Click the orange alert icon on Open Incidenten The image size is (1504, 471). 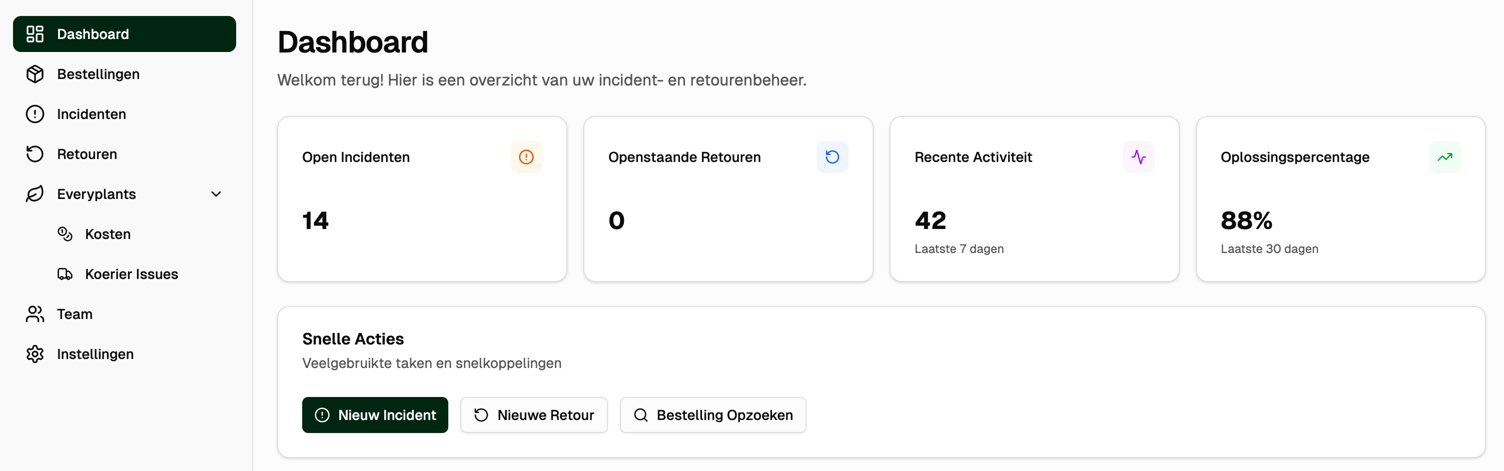[526, 156]
